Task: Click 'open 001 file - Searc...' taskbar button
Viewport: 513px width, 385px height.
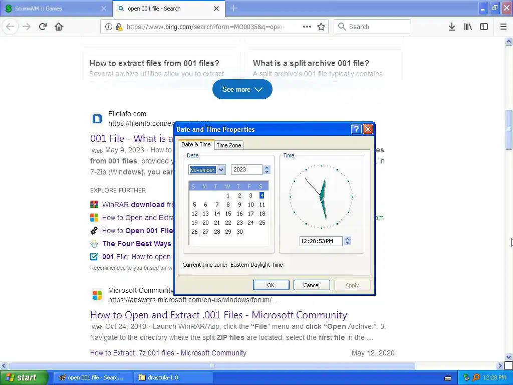Action: click(93, 377)
